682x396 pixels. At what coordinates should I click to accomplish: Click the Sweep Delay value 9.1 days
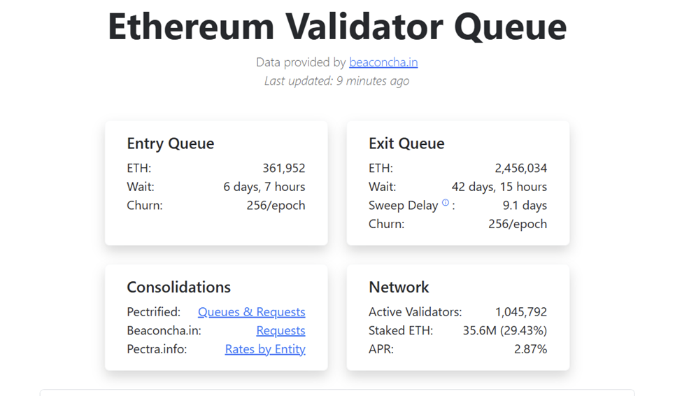525,206
